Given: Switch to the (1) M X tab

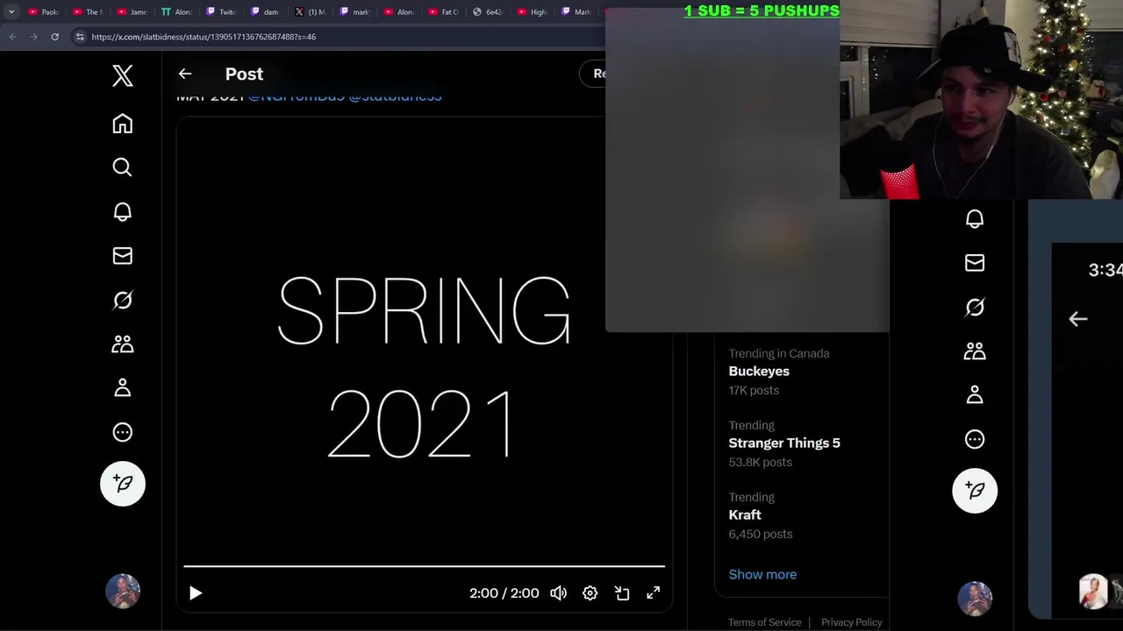Looking at the screenshot, I should coord(310,12).
